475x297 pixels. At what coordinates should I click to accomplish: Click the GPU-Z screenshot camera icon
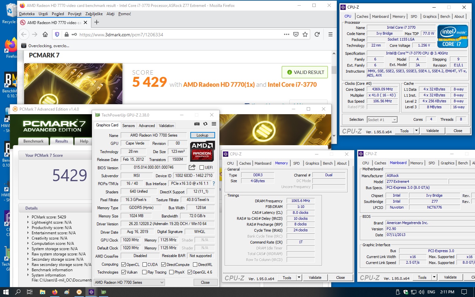(x=197, y=124)
